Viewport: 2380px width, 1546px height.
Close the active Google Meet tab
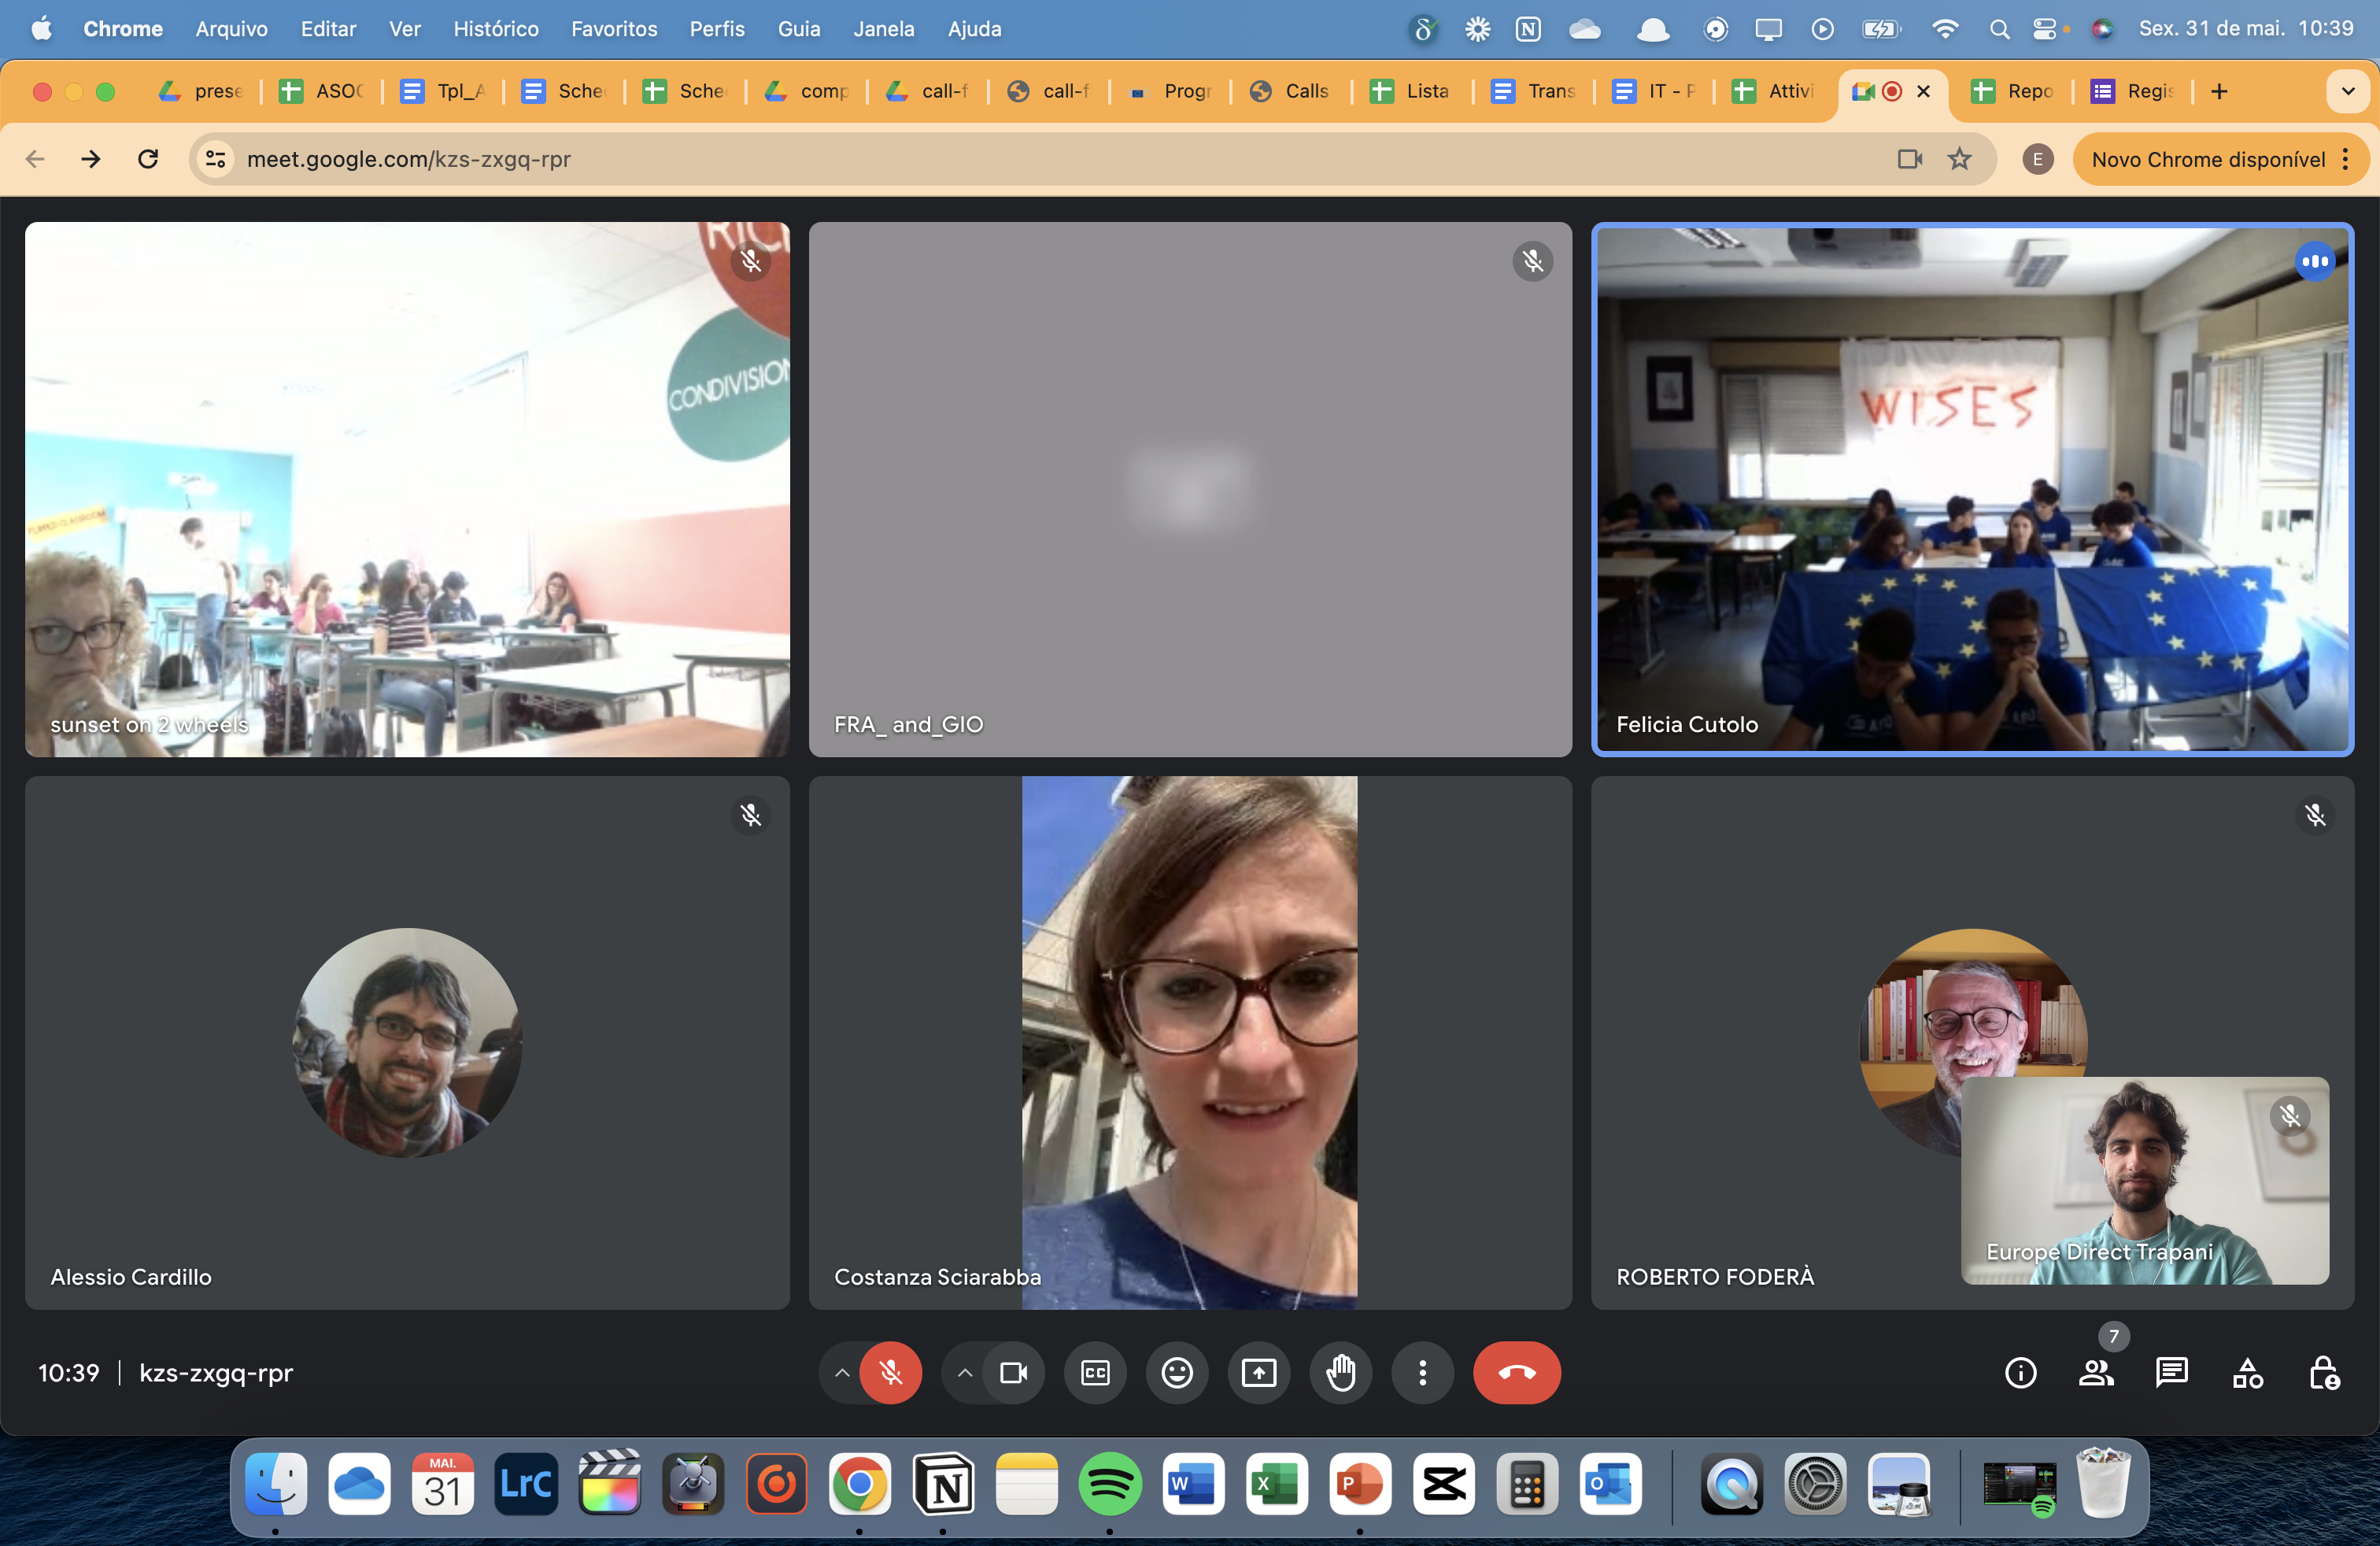point(1923,91)
